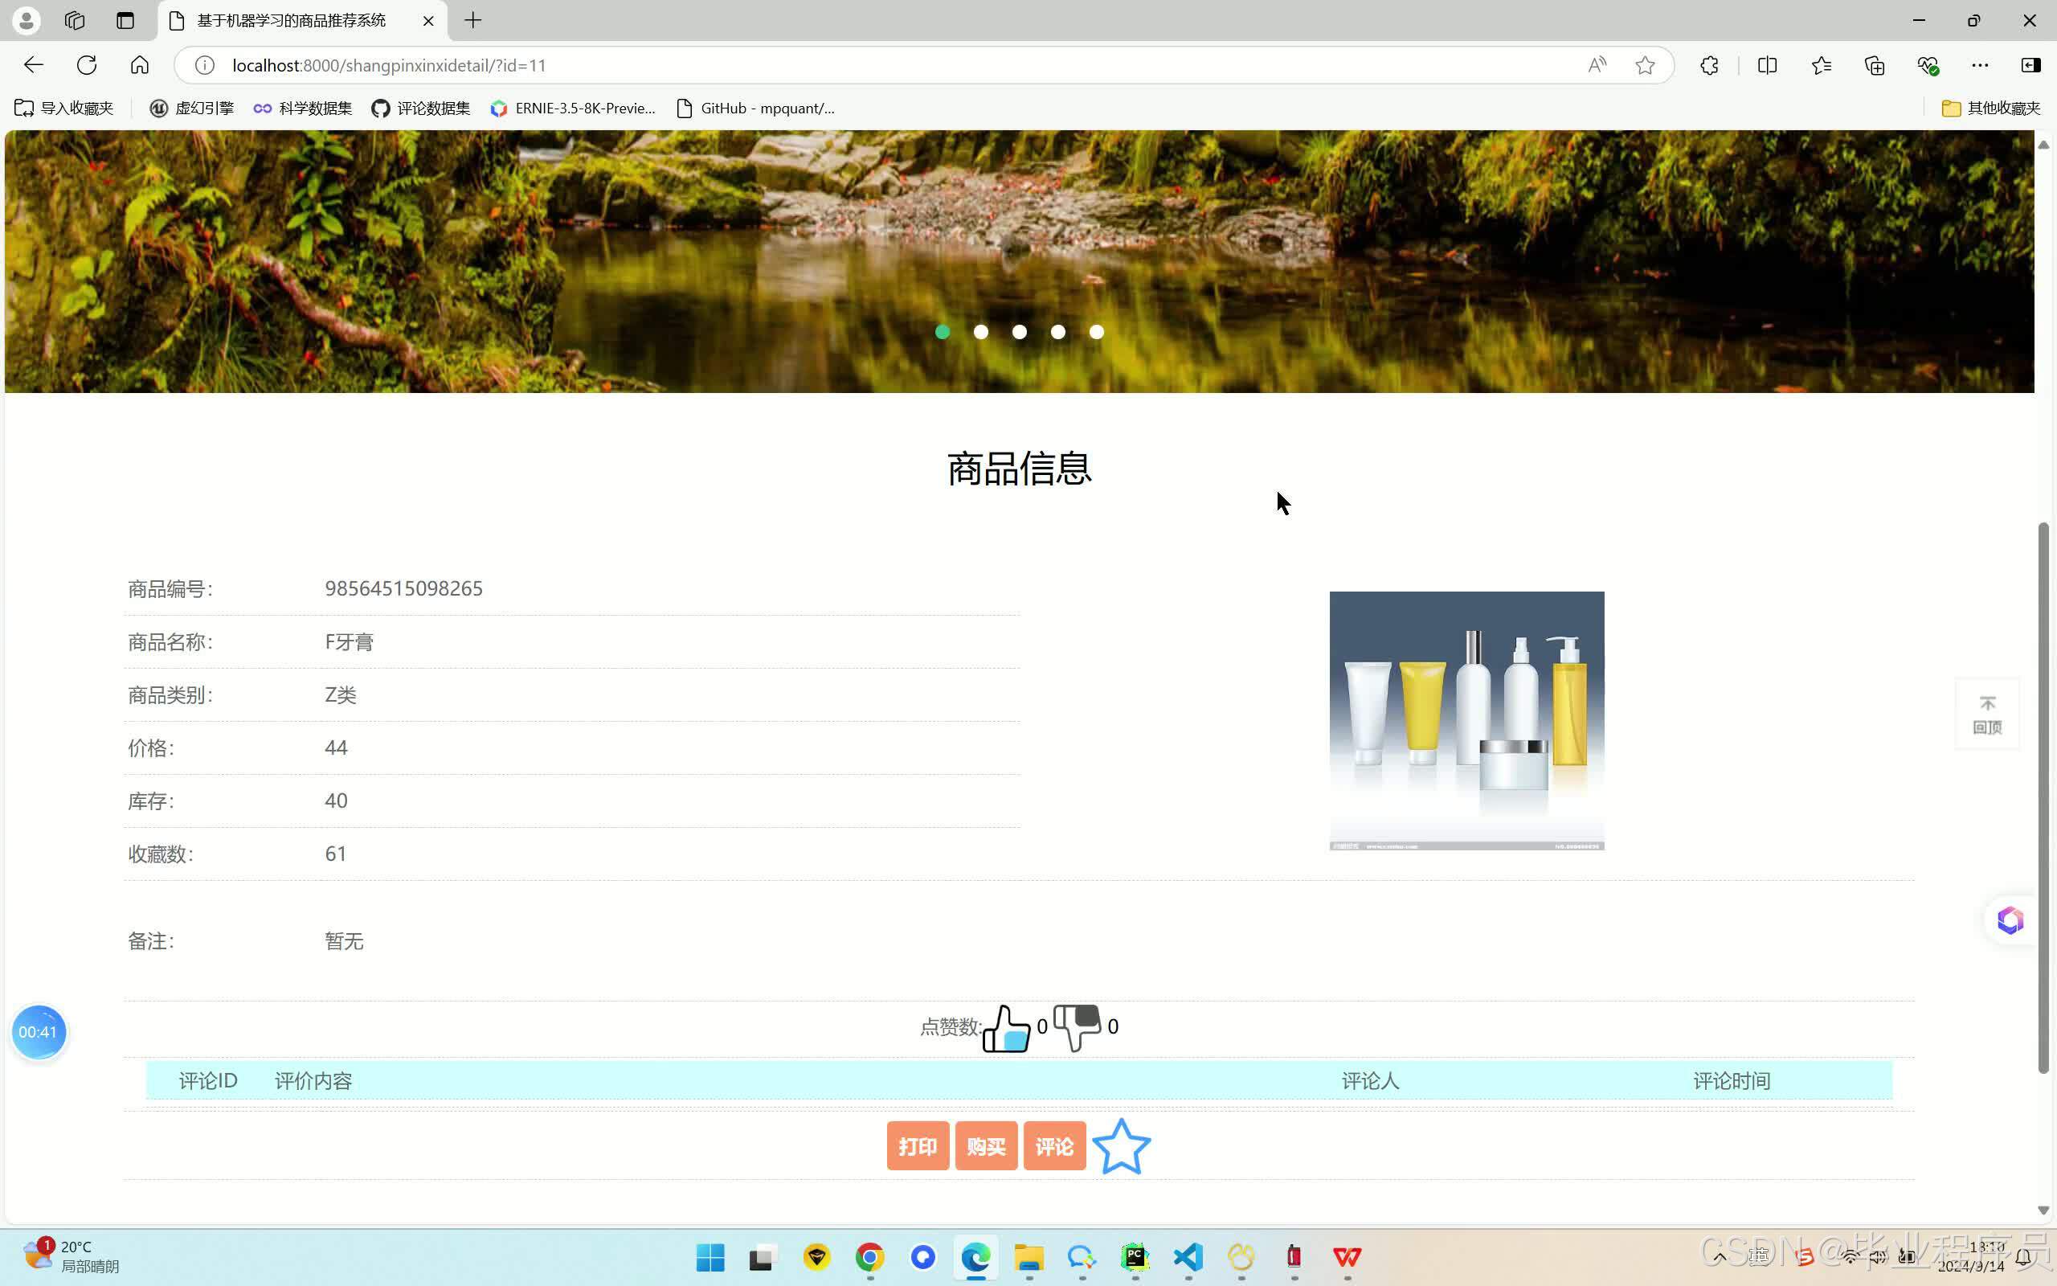Open favorites list icon
2057x1286 pixels.
[x=1821, y=65]
